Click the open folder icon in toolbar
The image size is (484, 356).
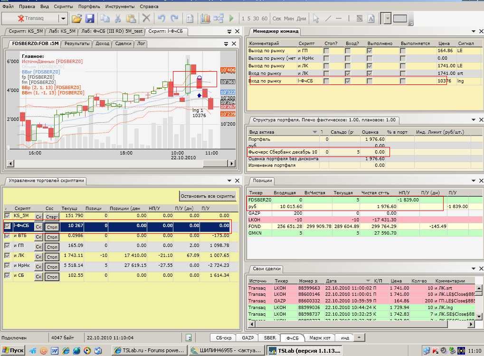[x=76, y=18]
